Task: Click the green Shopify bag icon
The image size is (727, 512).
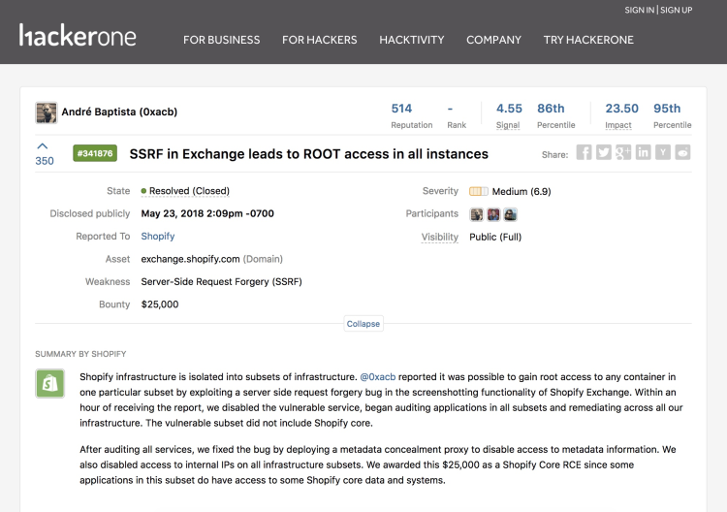Action: [x=49, y=383]
